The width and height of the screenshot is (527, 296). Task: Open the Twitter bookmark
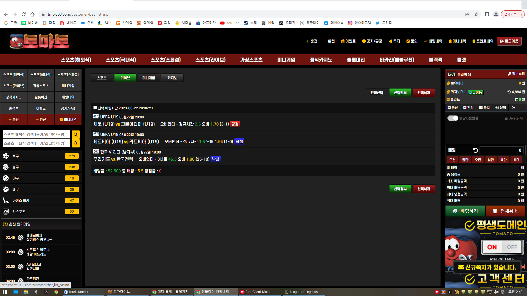(383, 23)
